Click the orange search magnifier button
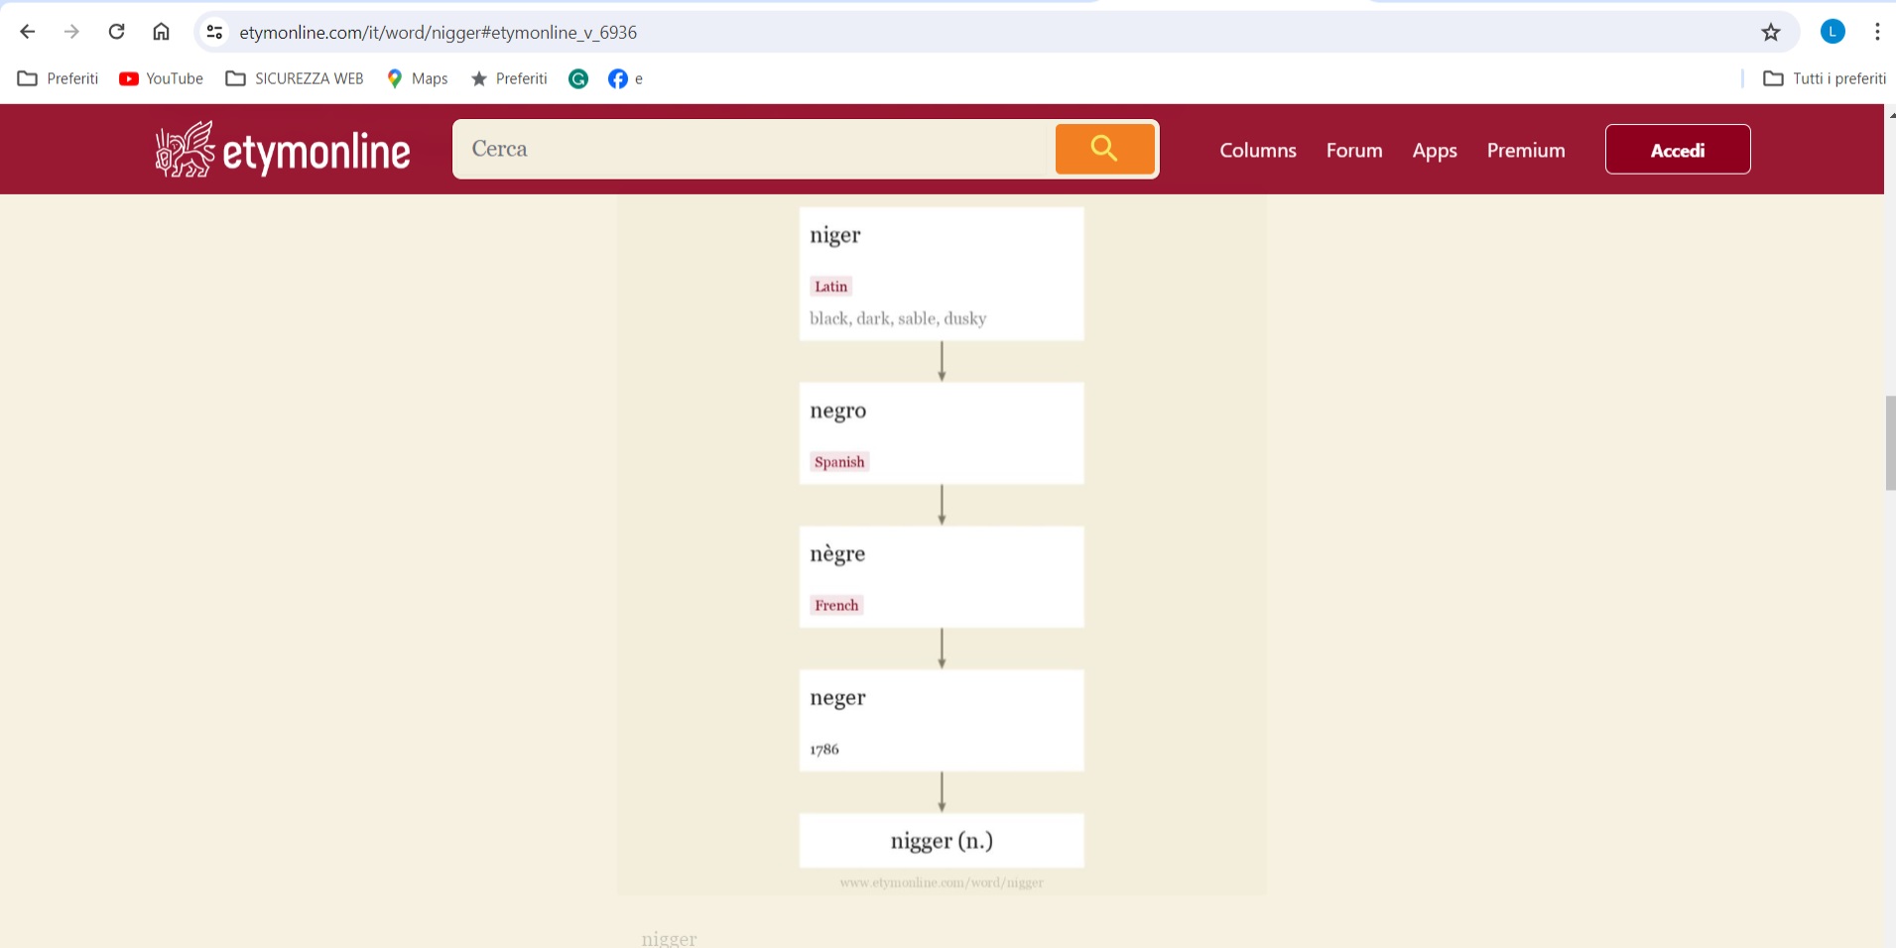 1104,149
